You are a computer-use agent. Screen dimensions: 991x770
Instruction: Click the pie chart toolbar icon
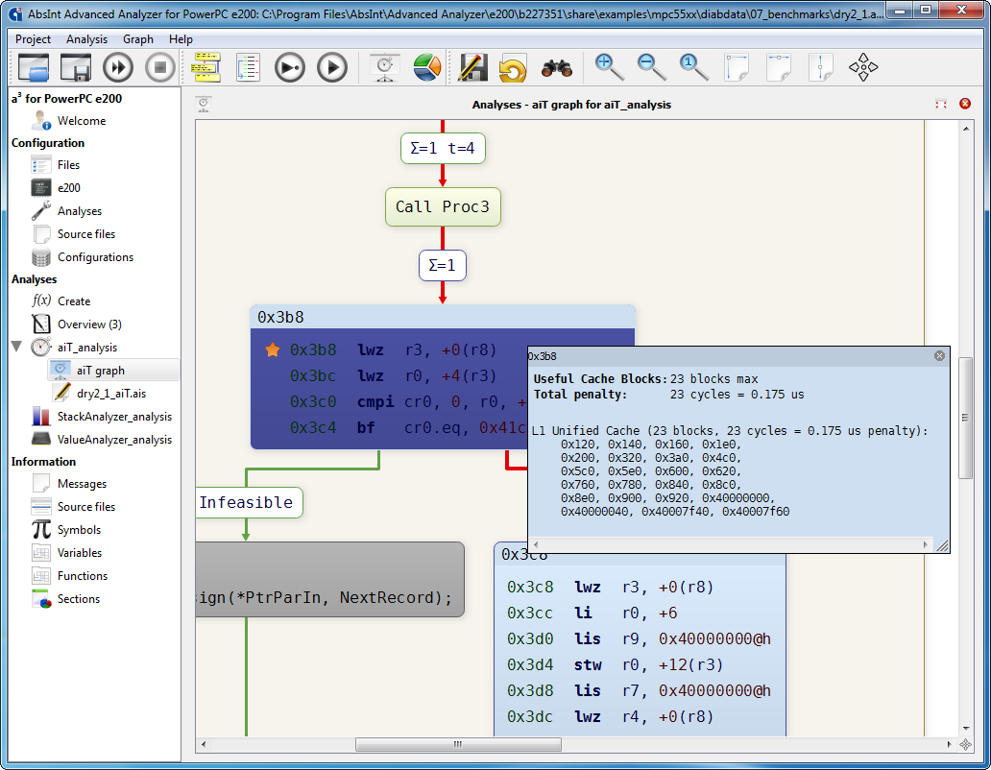tap(427, 67)
